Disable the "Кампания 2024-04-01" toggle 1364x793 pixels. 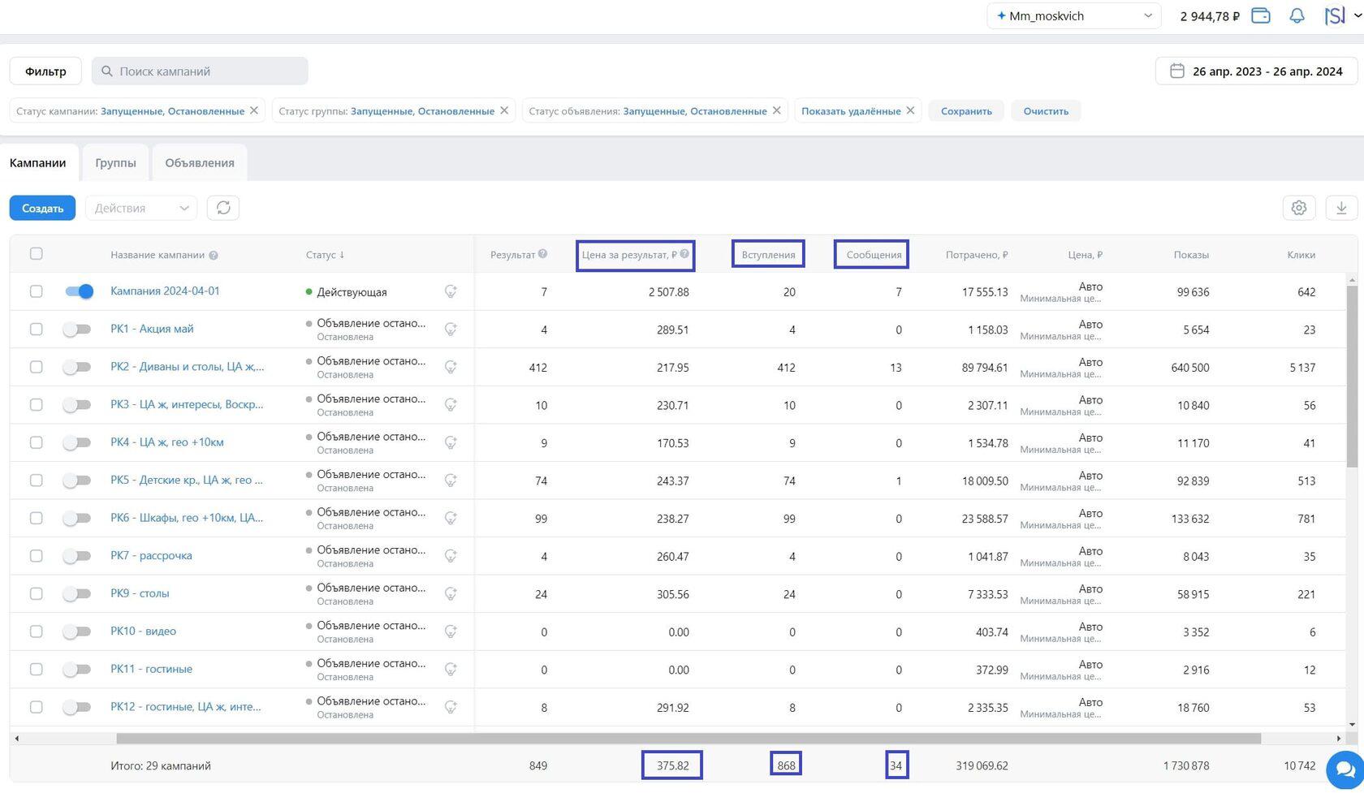80,291
